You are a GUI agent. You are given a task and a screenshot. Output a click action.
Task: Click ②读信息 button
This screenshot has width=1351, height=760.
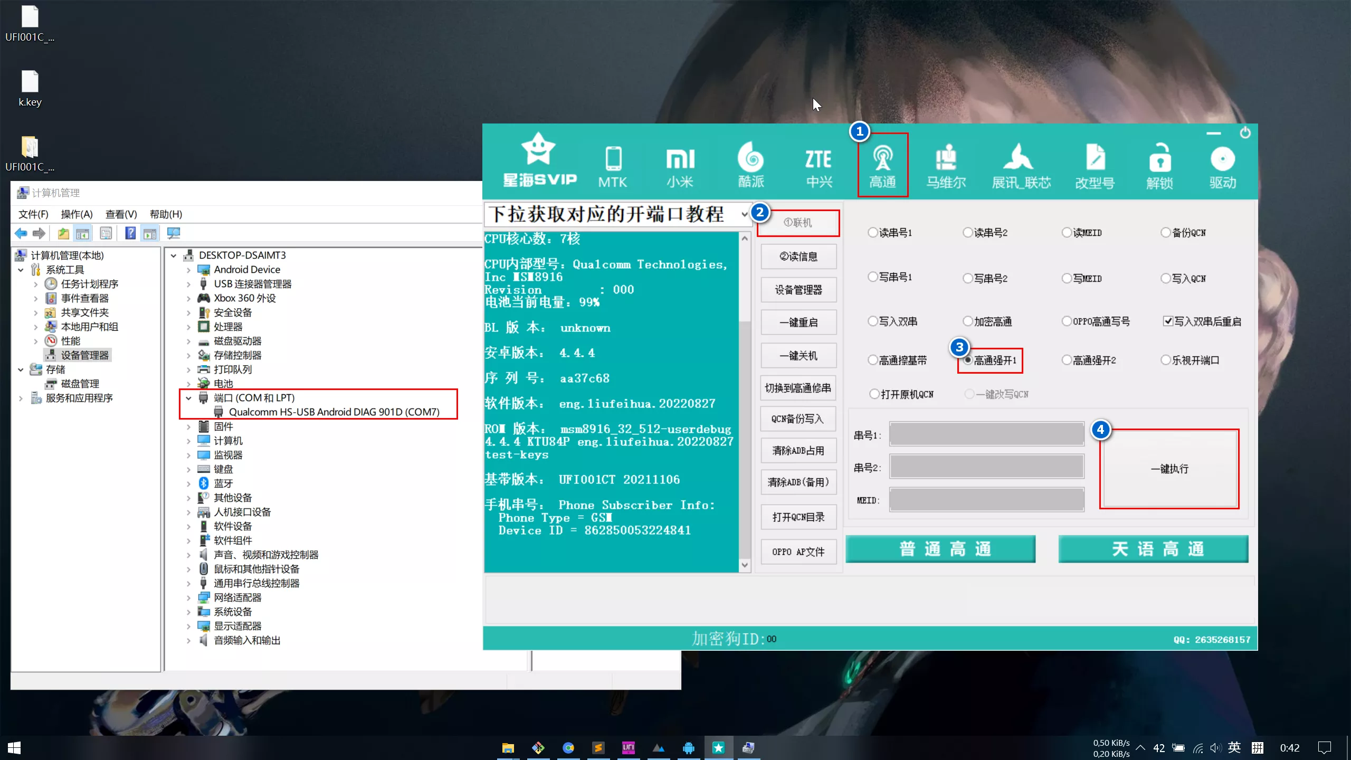coord(798,256)
